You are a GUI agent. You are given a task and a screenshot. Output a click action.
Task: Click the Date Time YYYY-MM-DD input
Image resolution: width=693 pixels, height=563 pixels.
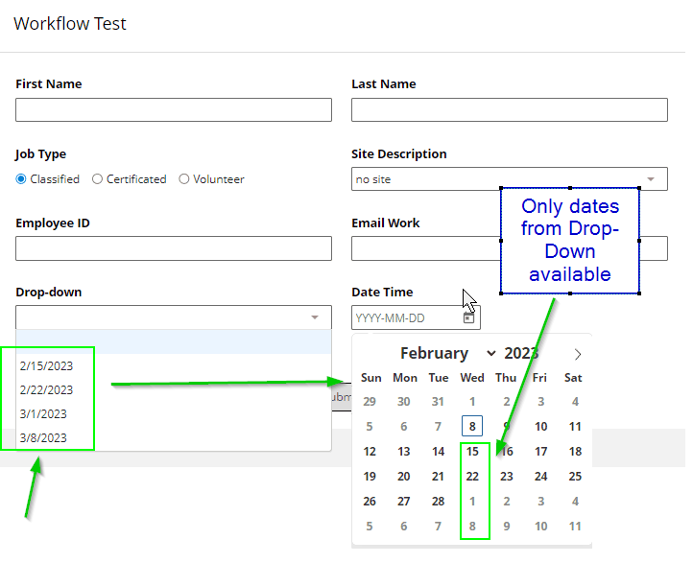coord(405,317)
